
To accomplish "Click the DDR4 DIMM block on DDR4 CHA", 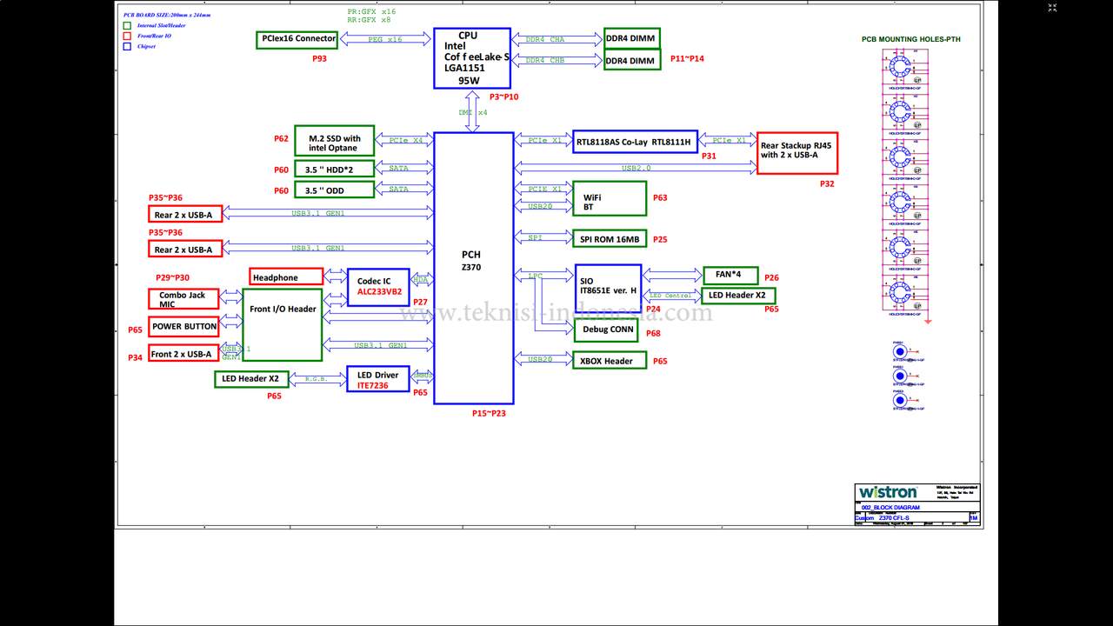I will [x=632, y=38].
